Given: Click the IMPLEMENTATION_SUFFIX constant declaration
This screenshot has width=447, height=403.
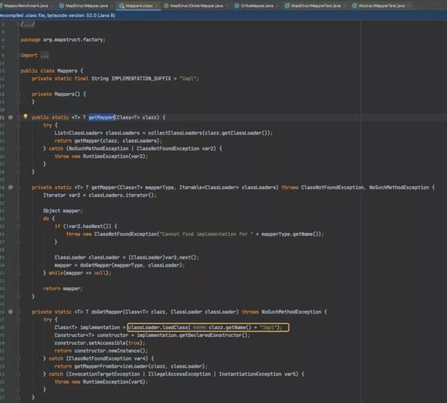Looking at the screenshot, I should (x=115, y=79).
